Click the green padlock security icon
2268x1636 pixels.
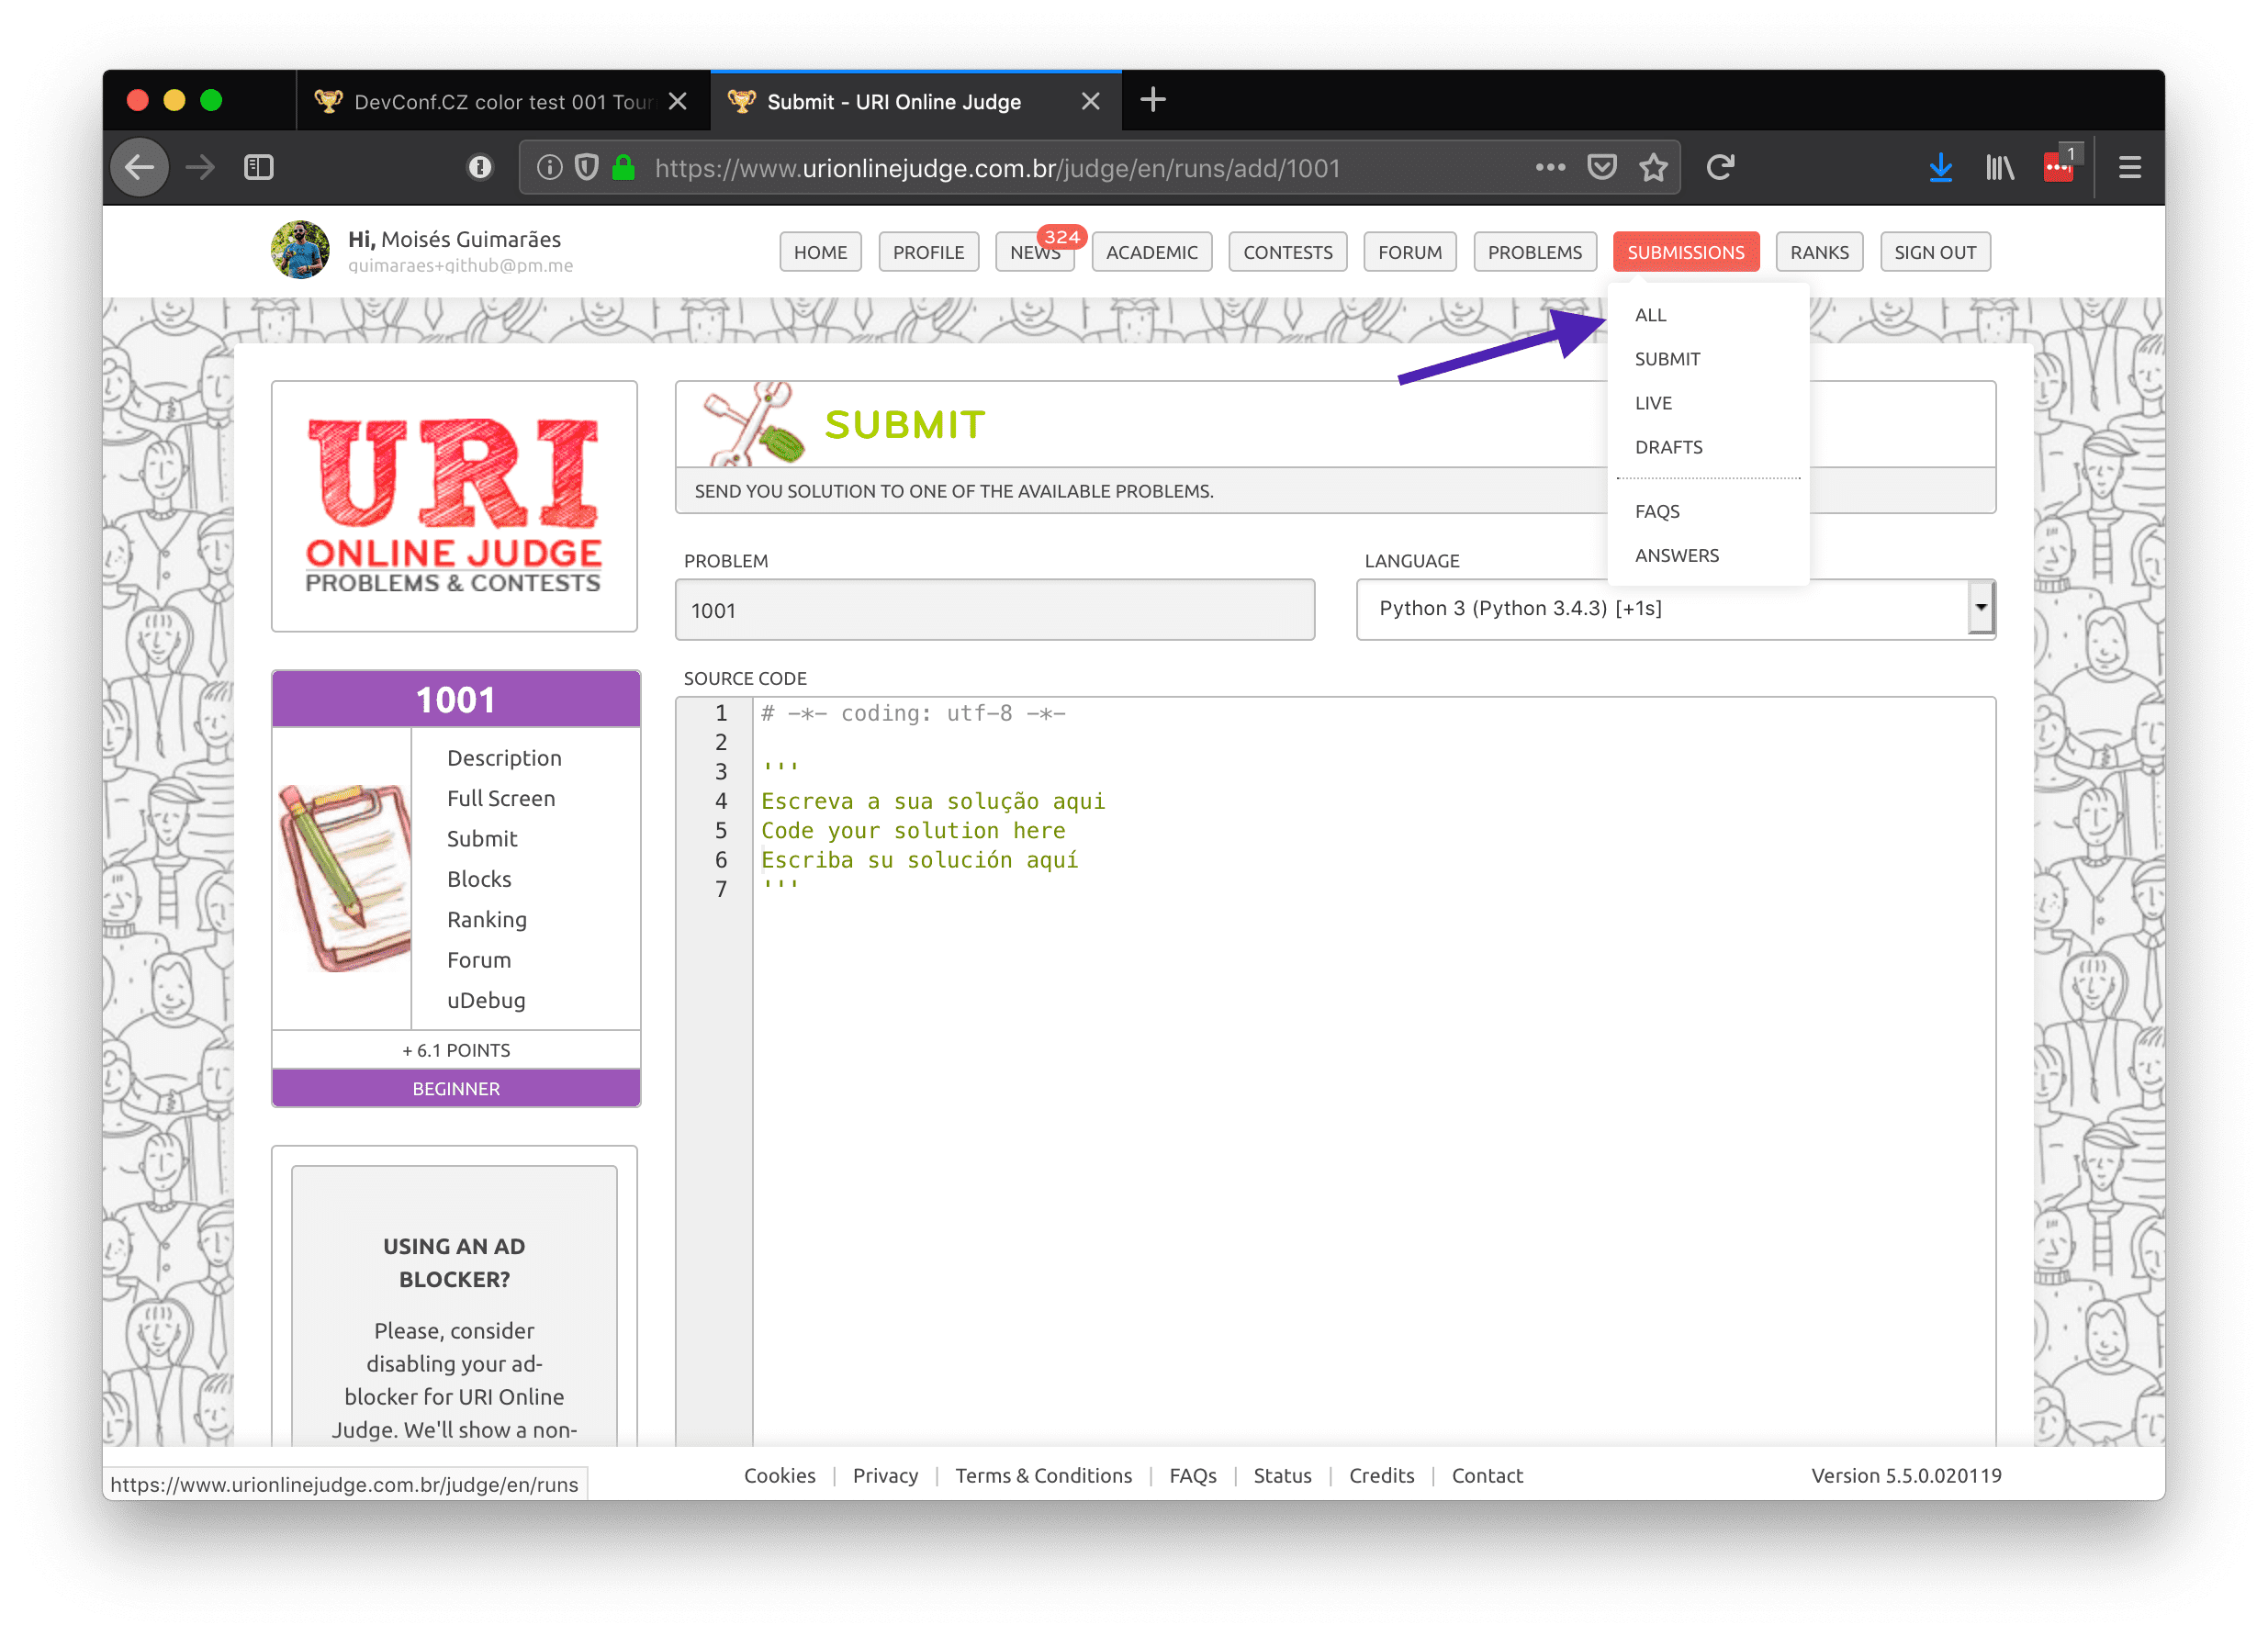[623, 167]
